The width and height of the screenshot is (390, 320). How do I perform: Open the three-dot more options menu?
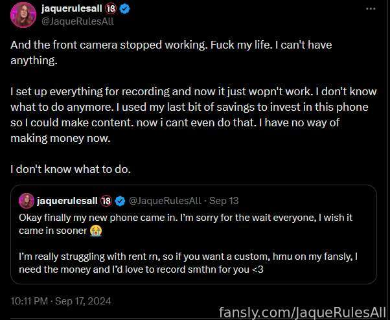point(371,8)
